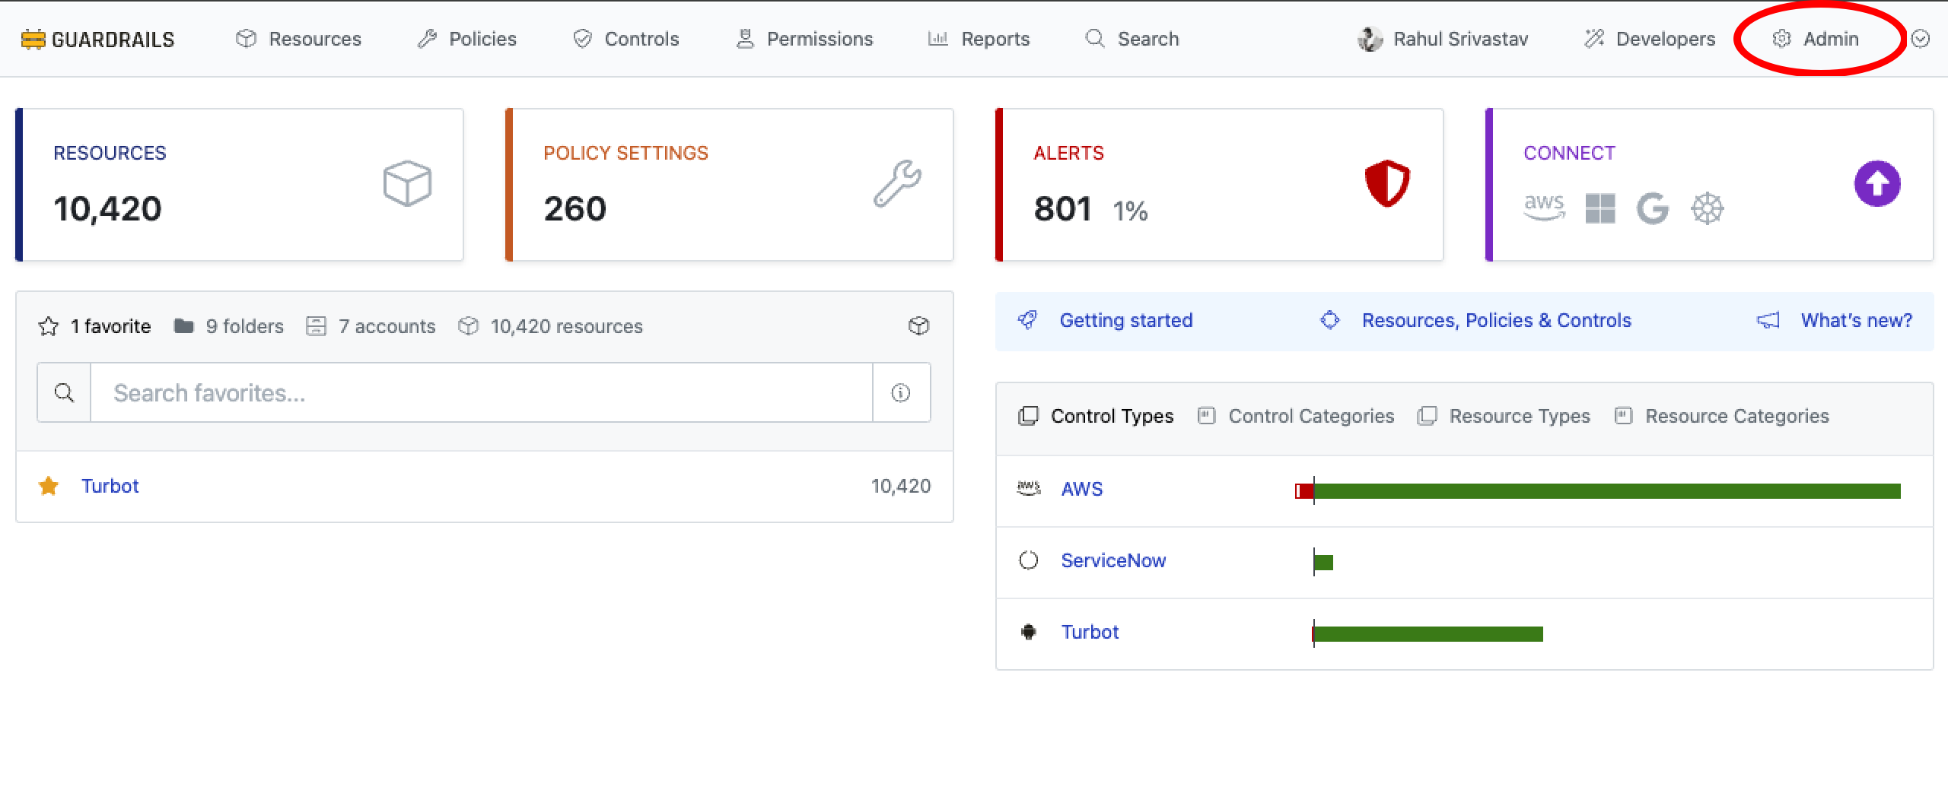Click the AWS logo in Connect card
Viewport: 1948px width, 809px height.
(1544, 207)
